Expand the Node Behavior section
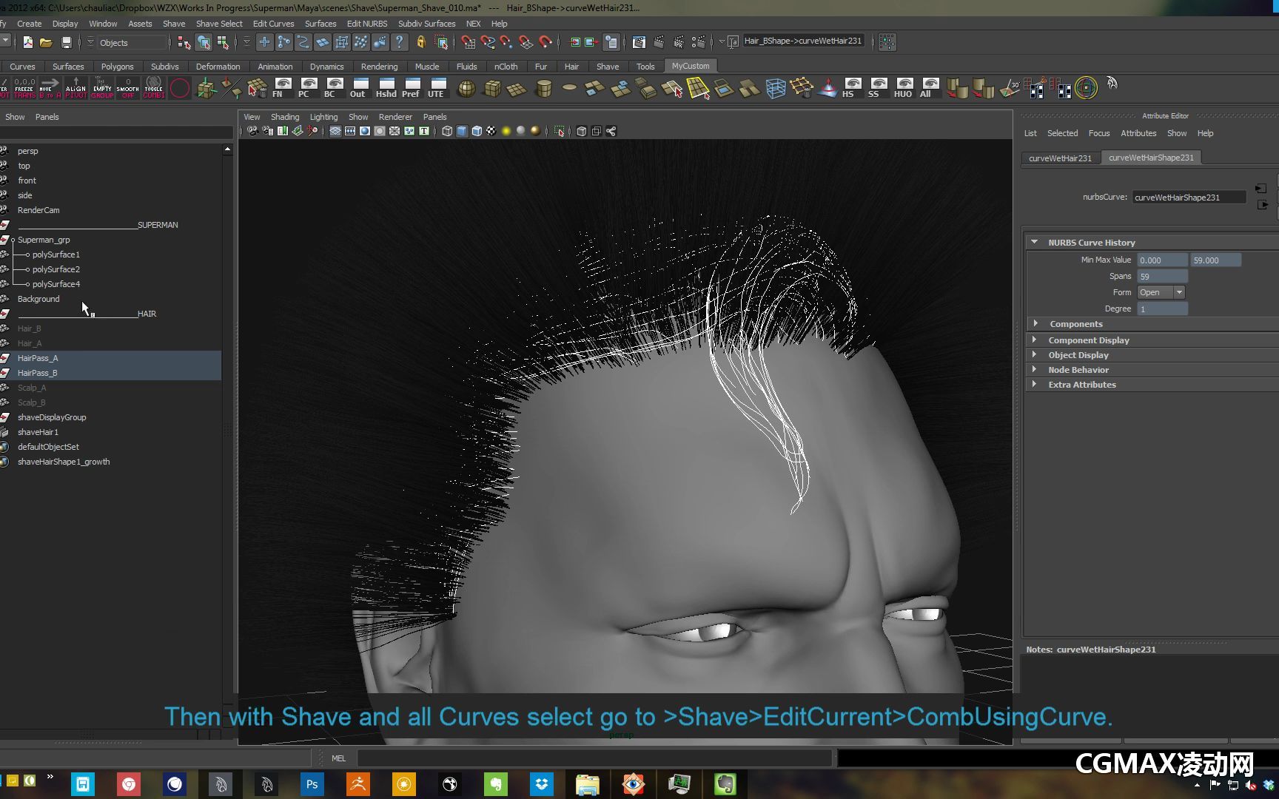1279x799 pixels. click(1035, 369)
